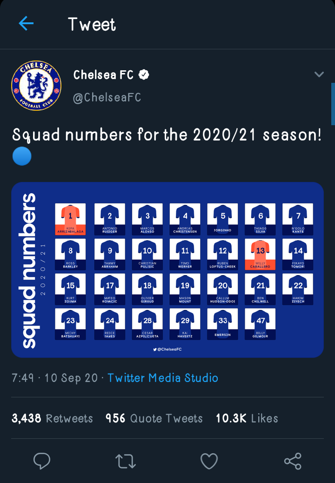Click the scrollbar on the right edge
Image resolution: width=335 pixels, height=483 pixels.
click(333, 104)
